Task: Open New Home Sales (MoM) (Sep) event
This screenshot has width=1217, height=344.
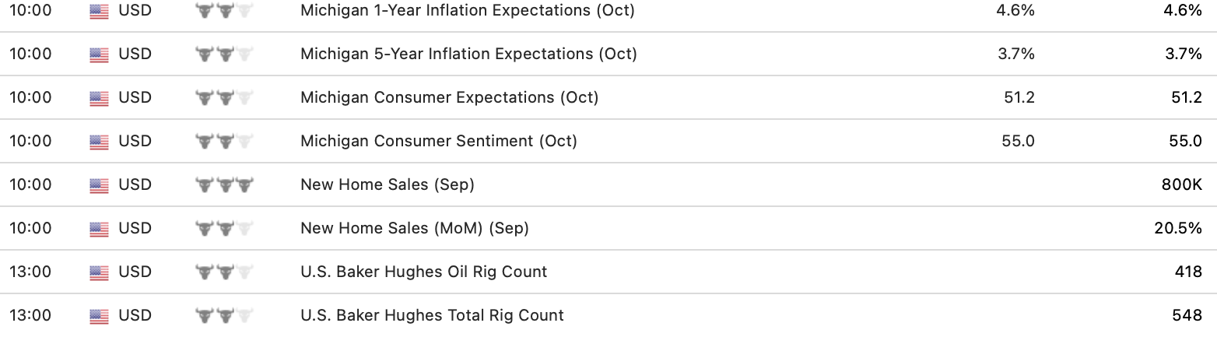Action: [x=414, y=229]
